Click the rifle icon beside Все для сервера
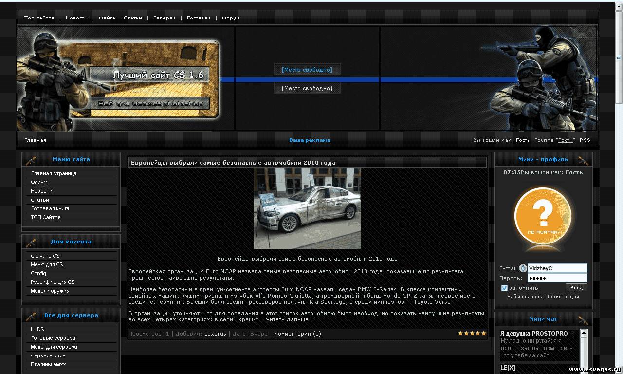 [x=31, y=316]
